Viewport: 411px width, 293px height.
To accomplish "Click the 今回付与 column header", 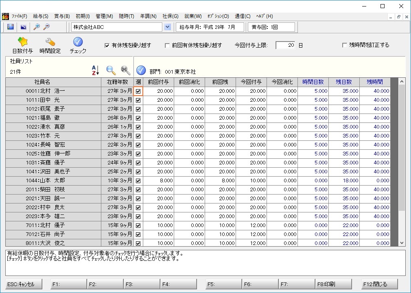I will (251, 82).
